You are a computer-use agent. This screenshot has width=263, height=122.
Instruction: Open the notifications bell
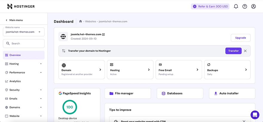click(x=236, y=7)
